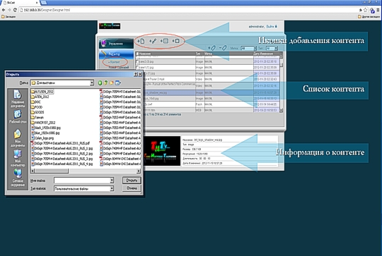Create new folder in the open dialog
Image resolution: width=382 pixels, height=256 pixels.
pos(112,83)
